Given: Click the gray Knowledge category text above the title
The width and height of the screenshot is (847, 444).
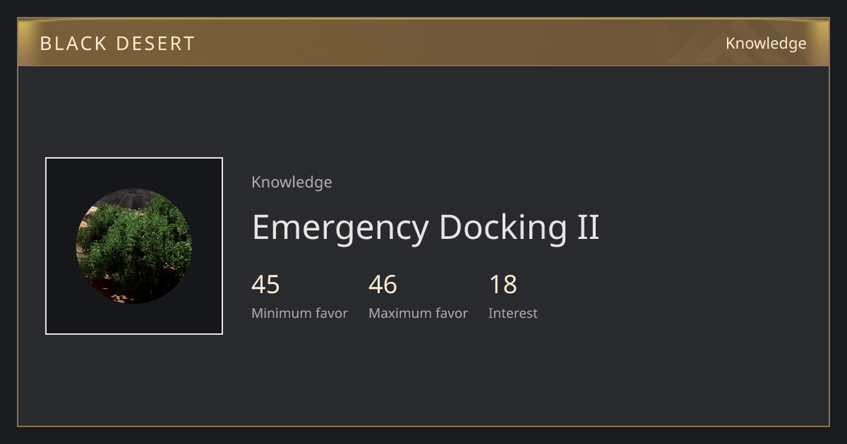Looking at the screenshot, I should coord(292,183).
